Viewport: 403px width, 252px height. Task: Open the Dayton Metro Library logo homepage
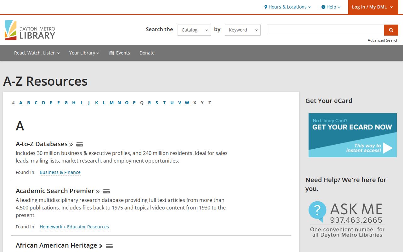point(30,30)
